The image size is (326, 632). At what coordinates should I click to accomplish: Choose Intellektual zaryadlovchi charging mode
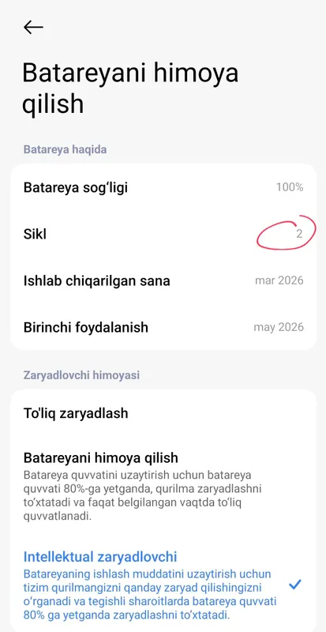(x=163, y=584)
